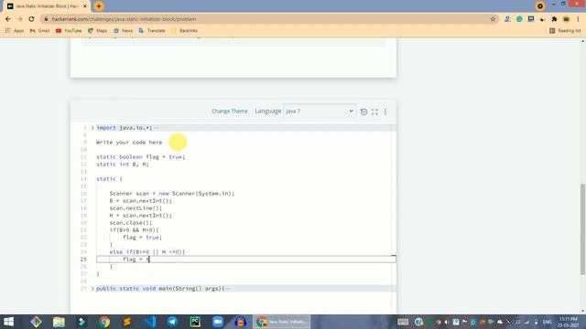Click the 'else if(B<=0 || H <=0){' line
The width and height of the screenshot is (586, 329).
(x=147, y=252)
